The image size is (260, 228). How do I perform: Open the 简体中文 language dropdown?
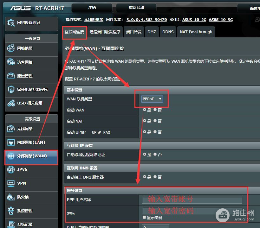pos(249,8)
